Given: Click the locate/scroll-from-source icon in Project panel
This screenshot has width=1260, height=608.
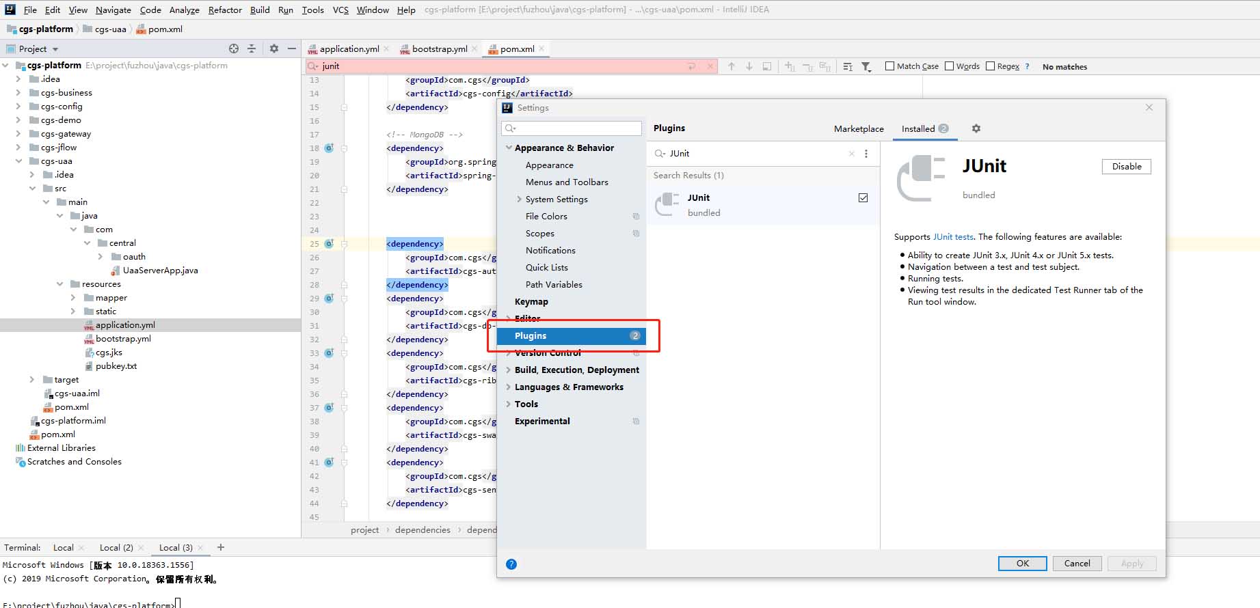Looking at the screenshot, I should click(x=234, y=49).
